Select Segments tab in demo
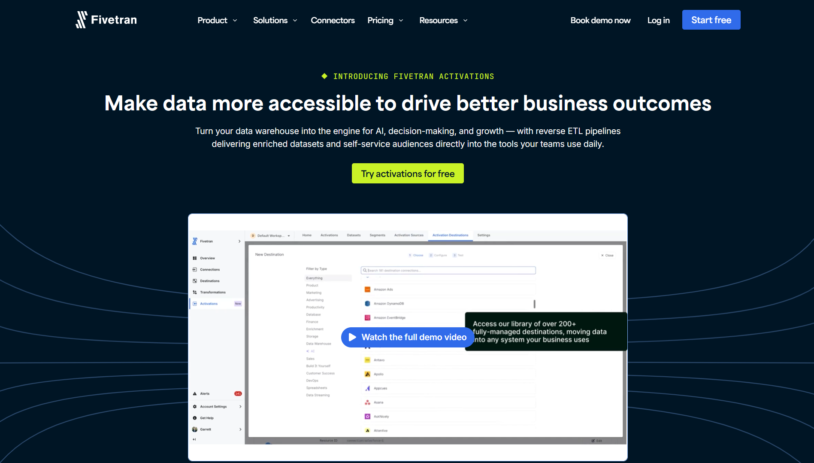Image resolution: width=814 pixels, height=463 pixels. click(x=377, y=235)
